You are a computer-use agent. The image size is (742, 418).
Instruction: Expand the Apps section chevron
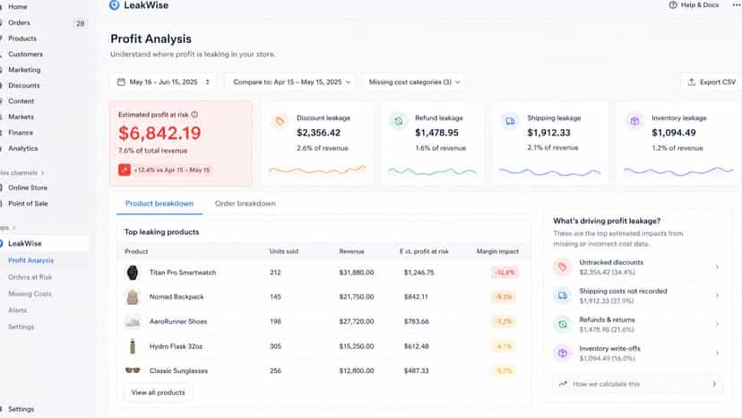pyautogui.click(x=14, y=228)
